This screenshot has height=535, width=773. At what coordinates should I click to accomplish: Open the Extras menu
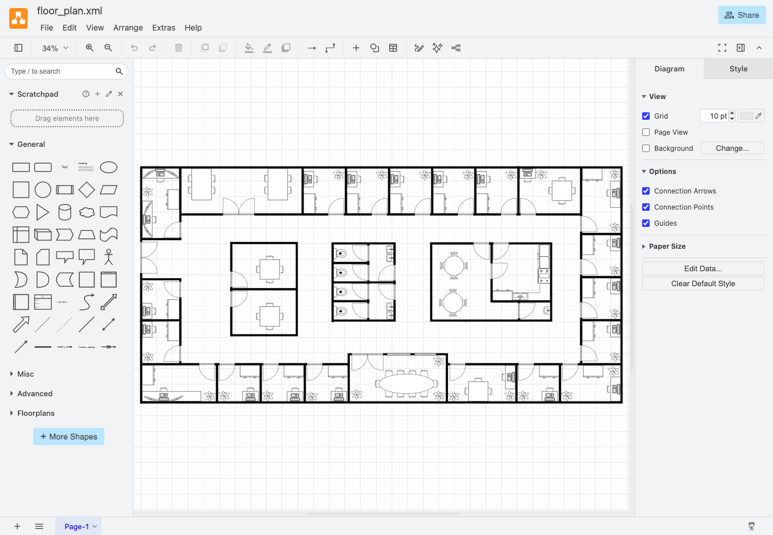(x=164, y=28)
